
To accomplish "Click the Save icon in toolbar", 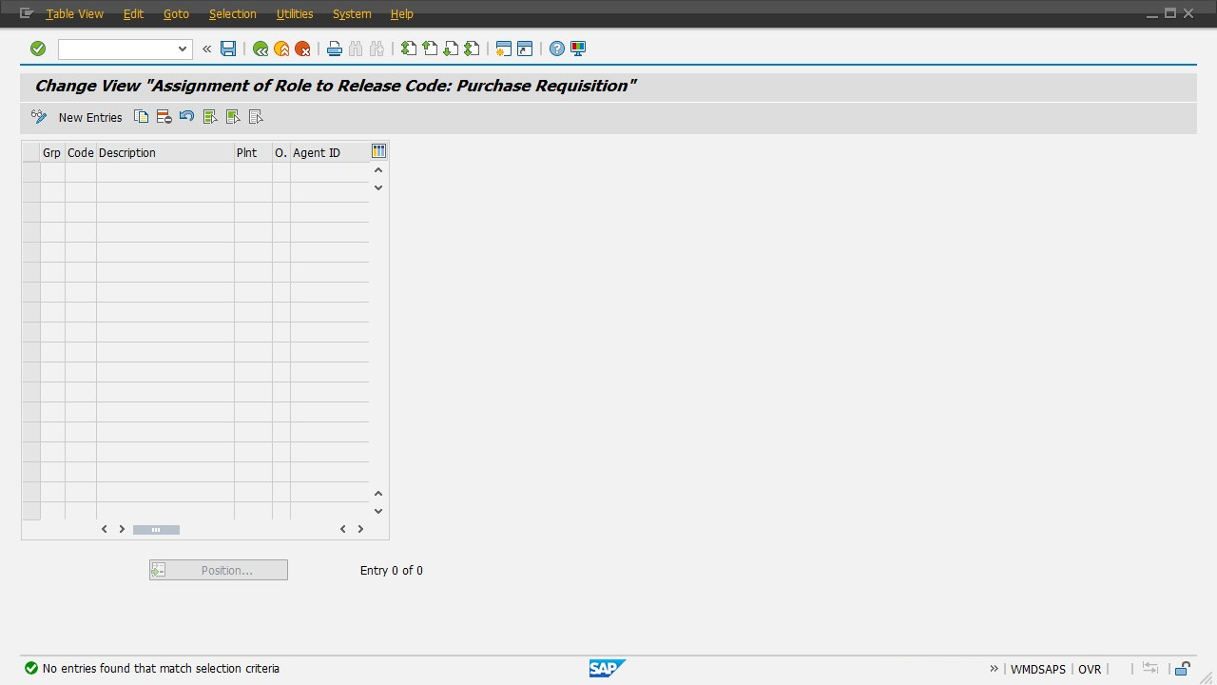I will pyautogui.click(x=228, y=49).
